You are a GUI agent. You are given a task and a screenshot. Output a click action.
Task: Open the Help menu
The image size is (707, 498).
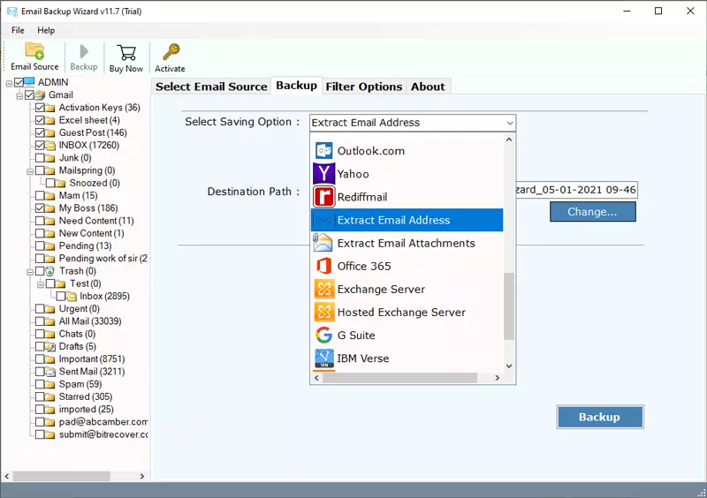(x=46, y=30)
